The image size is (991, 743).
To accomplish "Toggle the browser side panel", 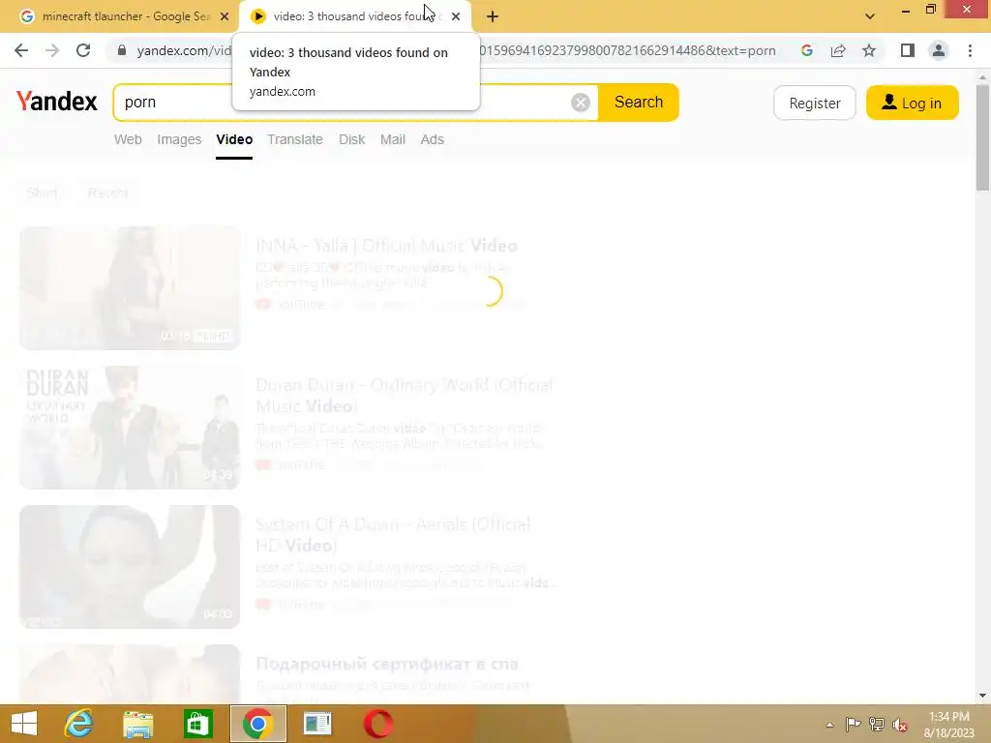I will tap(908, 50).
